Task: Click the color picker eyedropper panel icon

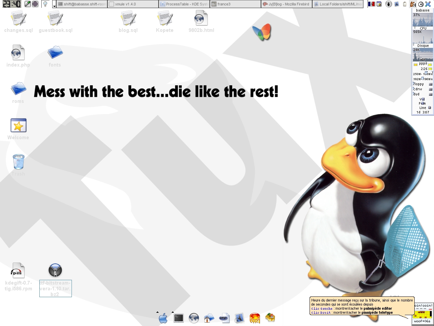Action: [27, 4]
